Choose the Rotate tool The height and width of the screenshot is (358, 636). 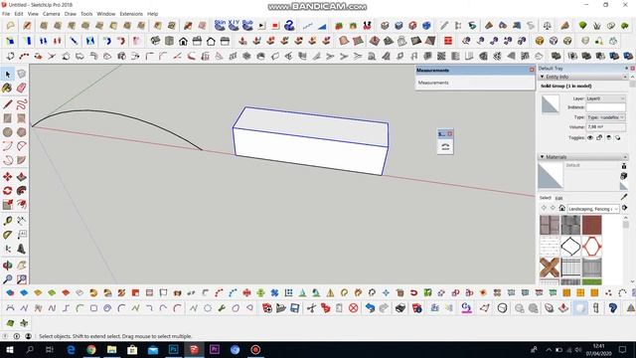(x=7, y=190)
